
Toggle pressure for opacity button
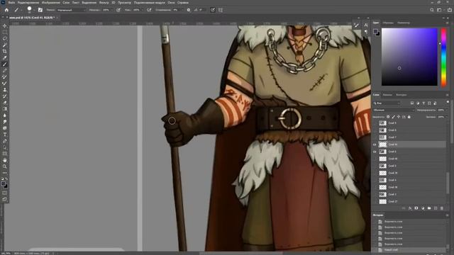118,10
